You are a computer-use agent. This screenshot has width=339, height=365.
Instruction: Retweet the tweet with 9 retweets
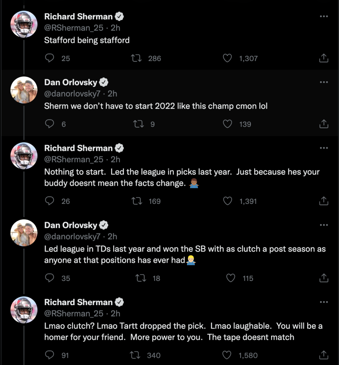pyautogui.click(x=138, y=124)
